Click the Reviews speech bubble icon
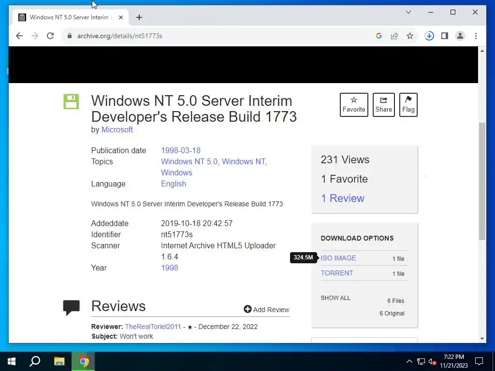495x371 pixels. (72, 308)
